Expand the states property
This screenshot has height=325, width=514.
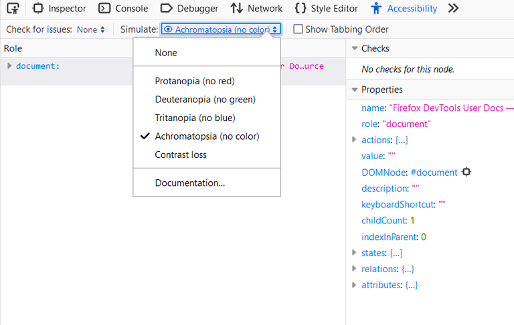pos(354,253)
